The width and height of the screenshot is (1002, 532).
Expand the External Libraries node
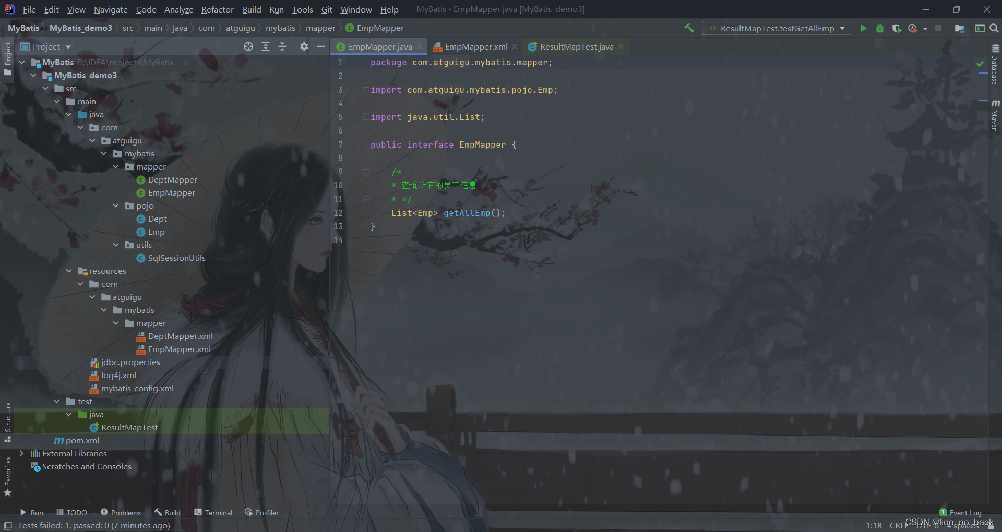coord(21,453)
